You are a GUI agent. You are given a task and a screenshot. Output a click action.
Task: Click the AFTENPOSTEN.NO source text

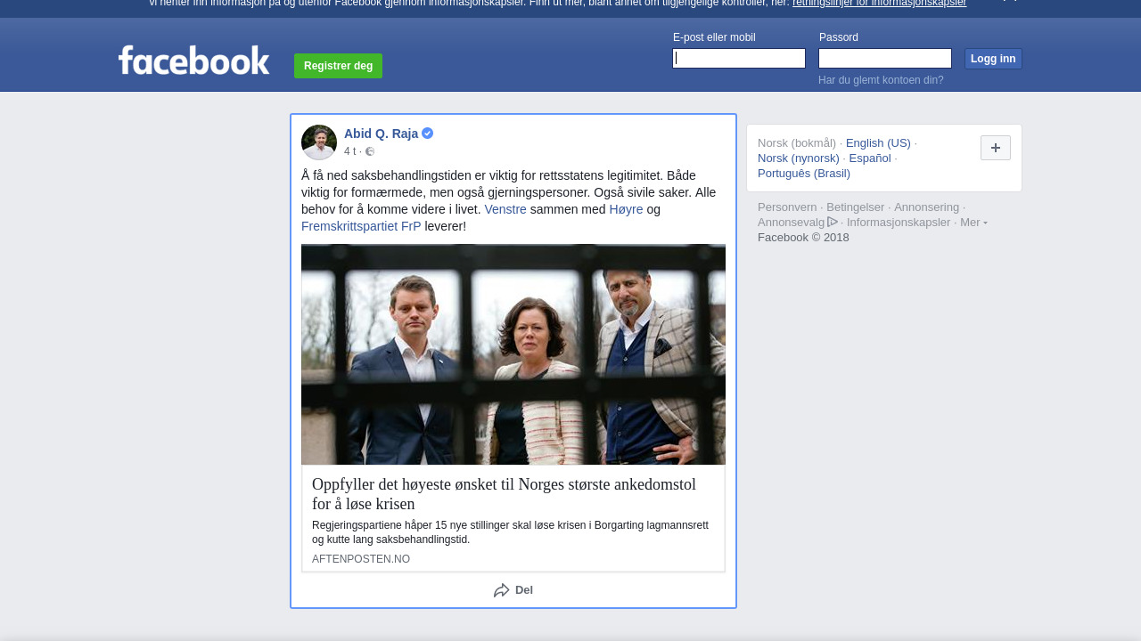[361, 559]
